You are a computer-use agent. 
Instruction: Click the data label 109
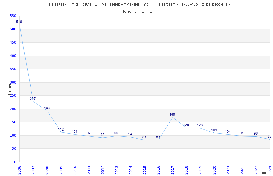click(x=214, y=130)
